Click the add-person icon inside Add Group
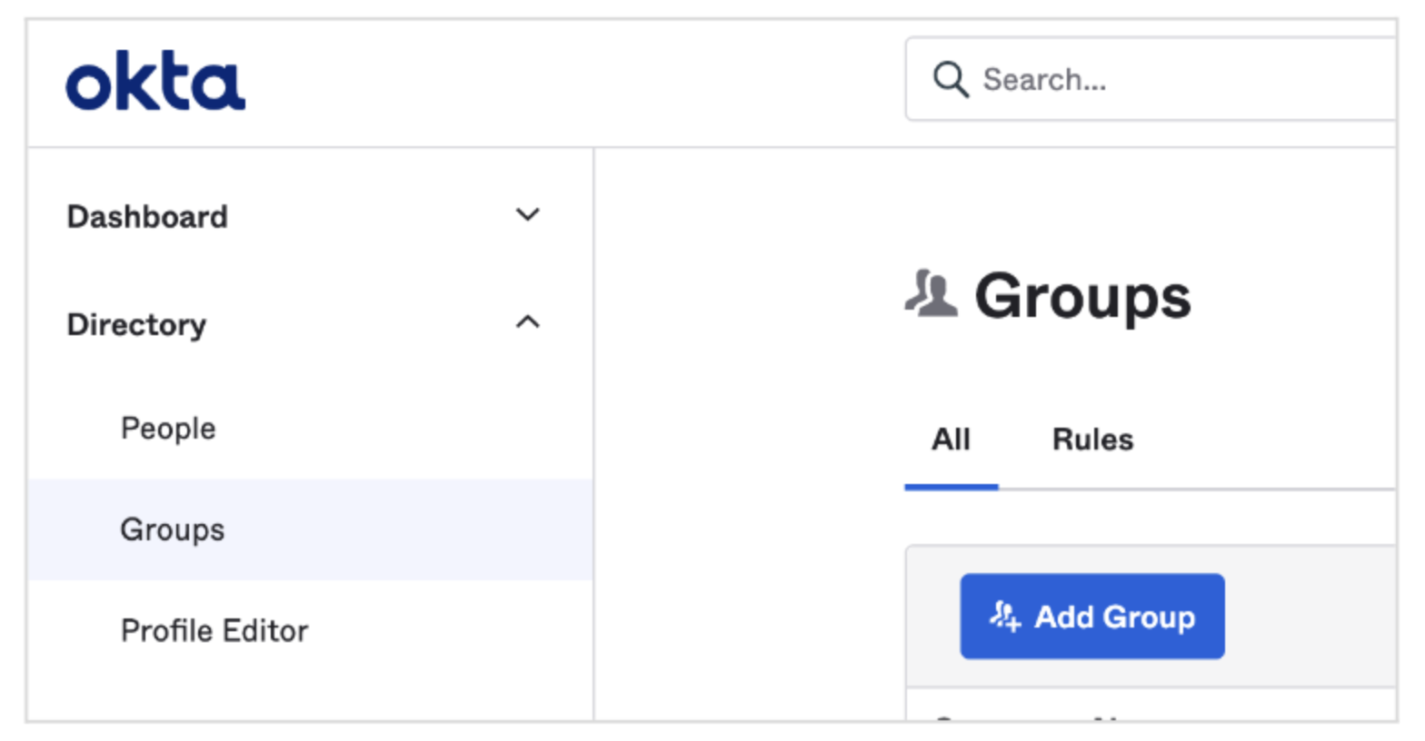The height and width of the screenshot is (741, 1425). point(1005,617)
